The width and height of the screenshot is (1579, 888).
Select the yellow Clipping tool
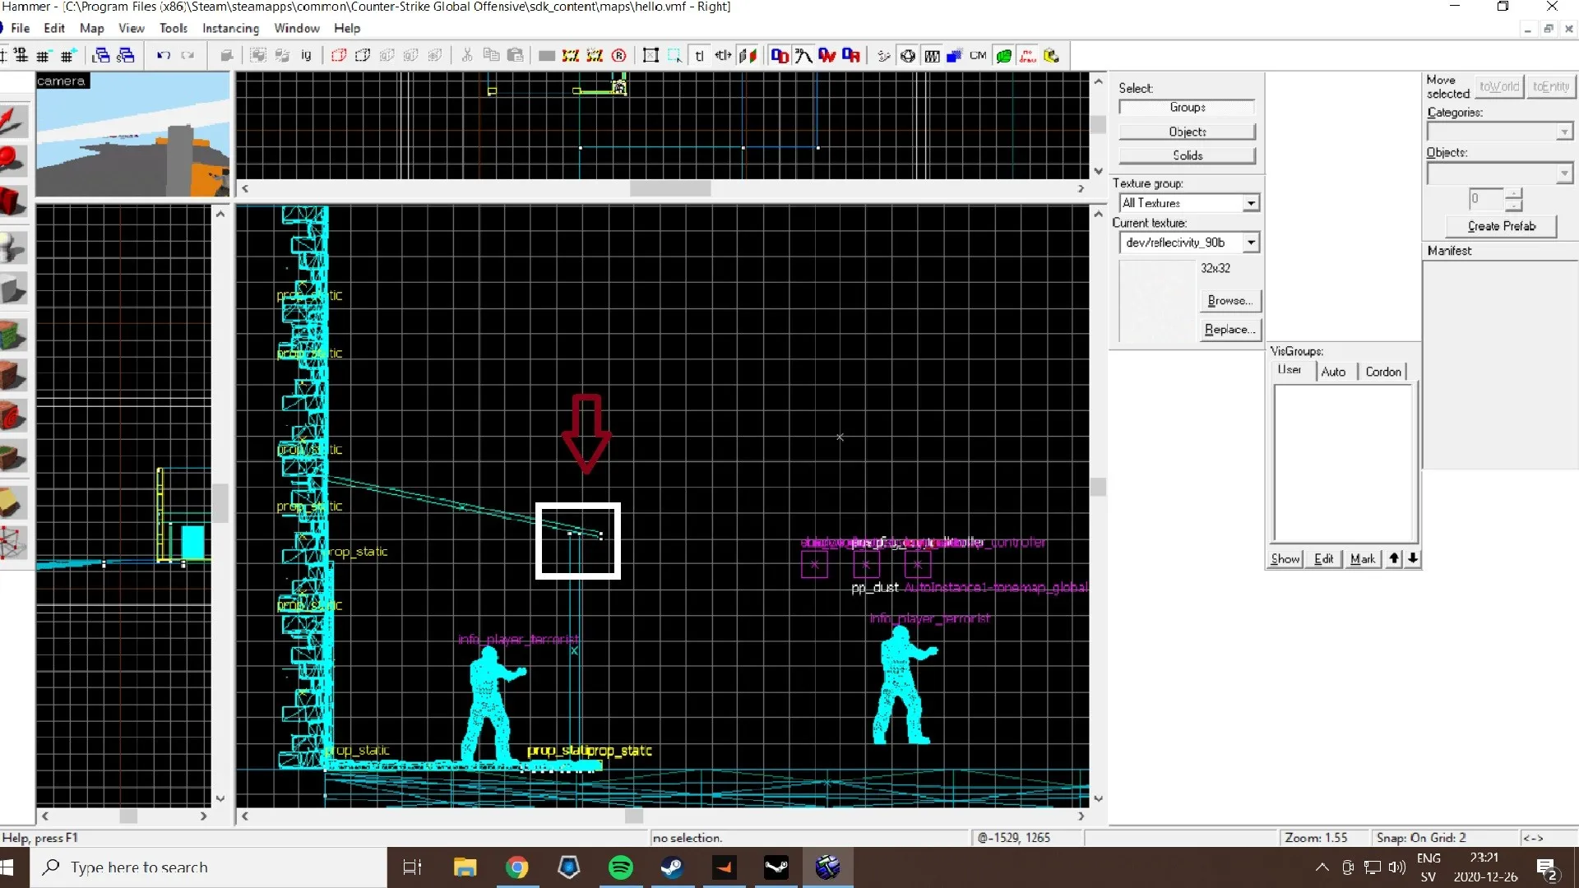click(x=14, y=502)
